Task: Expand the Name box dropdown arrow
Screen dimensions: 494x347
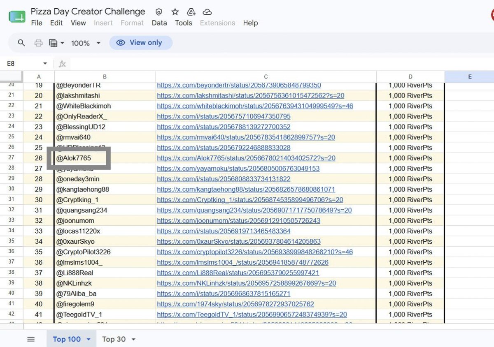Action: (45, 64)
